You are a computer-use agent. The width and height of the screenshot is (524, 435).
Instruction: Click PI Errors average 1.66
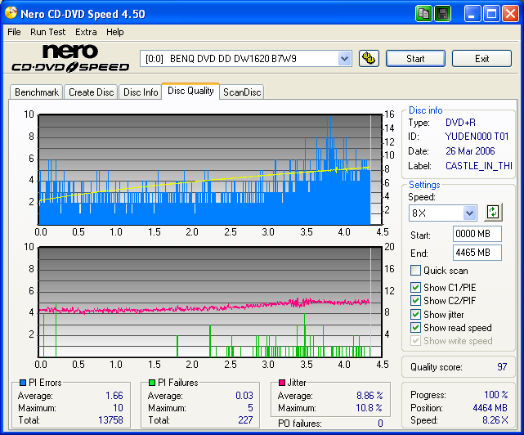[114, 396]
